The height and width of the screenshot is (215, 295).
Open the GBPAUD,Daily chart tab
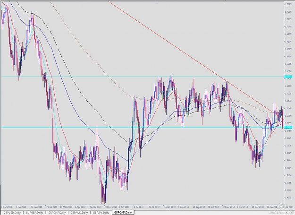click(x=79, y=213)
